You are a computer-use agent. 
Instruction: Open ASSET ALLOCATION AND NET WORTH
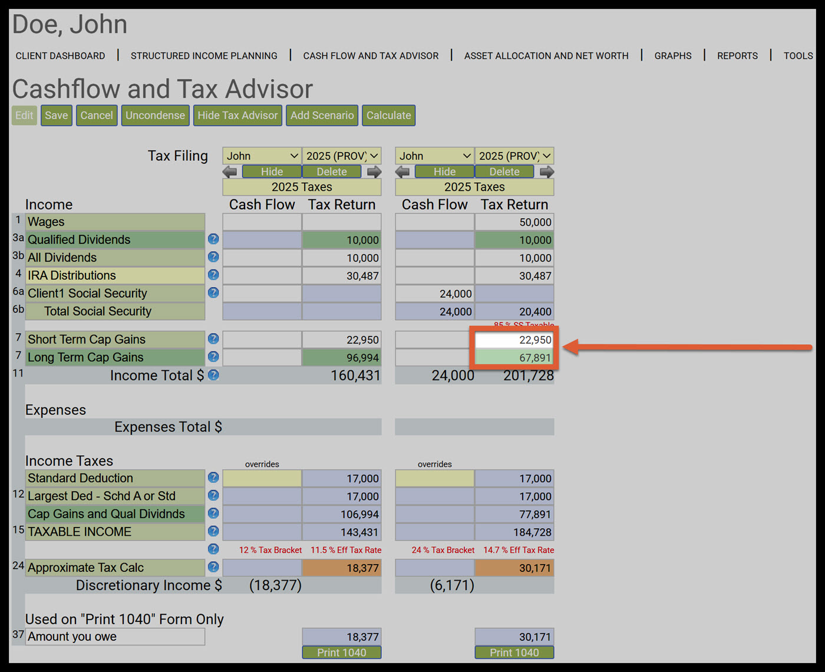546,56
